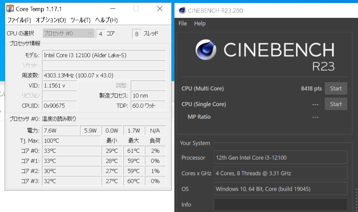Click the 最大 column header
Viewport: 358px width, 212px height.
click(134, 141)
